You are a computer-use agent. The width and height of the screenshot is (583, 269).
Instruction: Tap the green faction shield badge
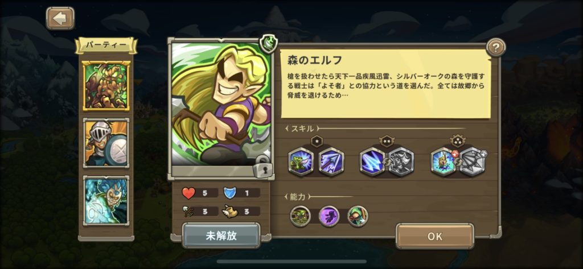click(x=269, y=44)
